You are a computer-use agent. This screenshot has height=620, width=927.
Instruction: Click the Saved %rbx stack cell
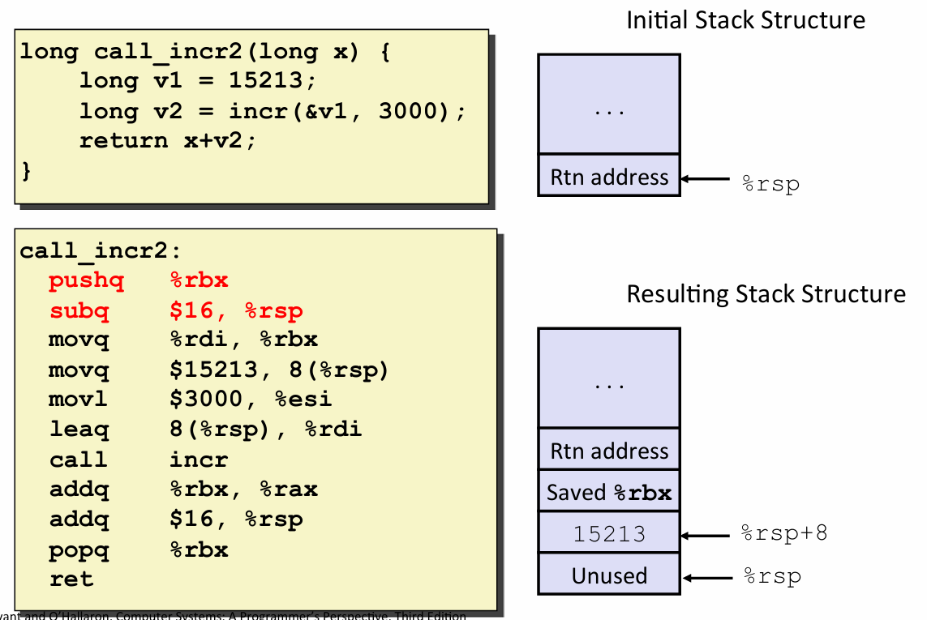click(609, 493)
